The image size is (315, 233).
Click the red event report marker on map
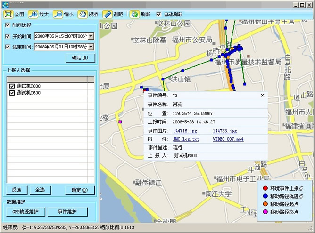145,90
